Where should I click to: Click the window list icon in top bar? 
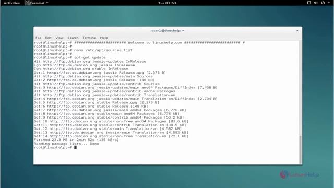click(309, 3)
